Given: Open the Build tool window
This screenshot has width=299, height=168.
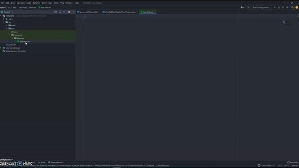Looking at the screenshot, I should tap(42, 162).
